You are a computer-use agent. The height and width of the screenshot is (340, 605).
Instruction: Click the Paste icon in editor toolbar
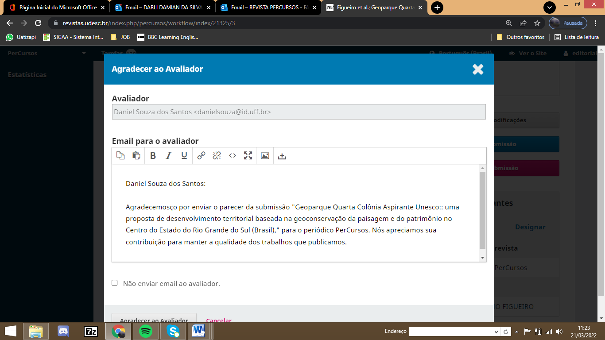click(x=136, y=156)
